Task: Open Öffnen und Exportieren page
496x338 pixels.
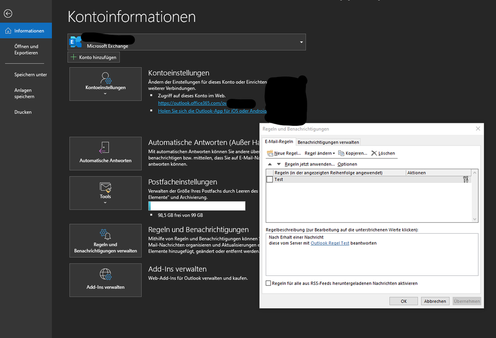Action: (x=26, y=49)
